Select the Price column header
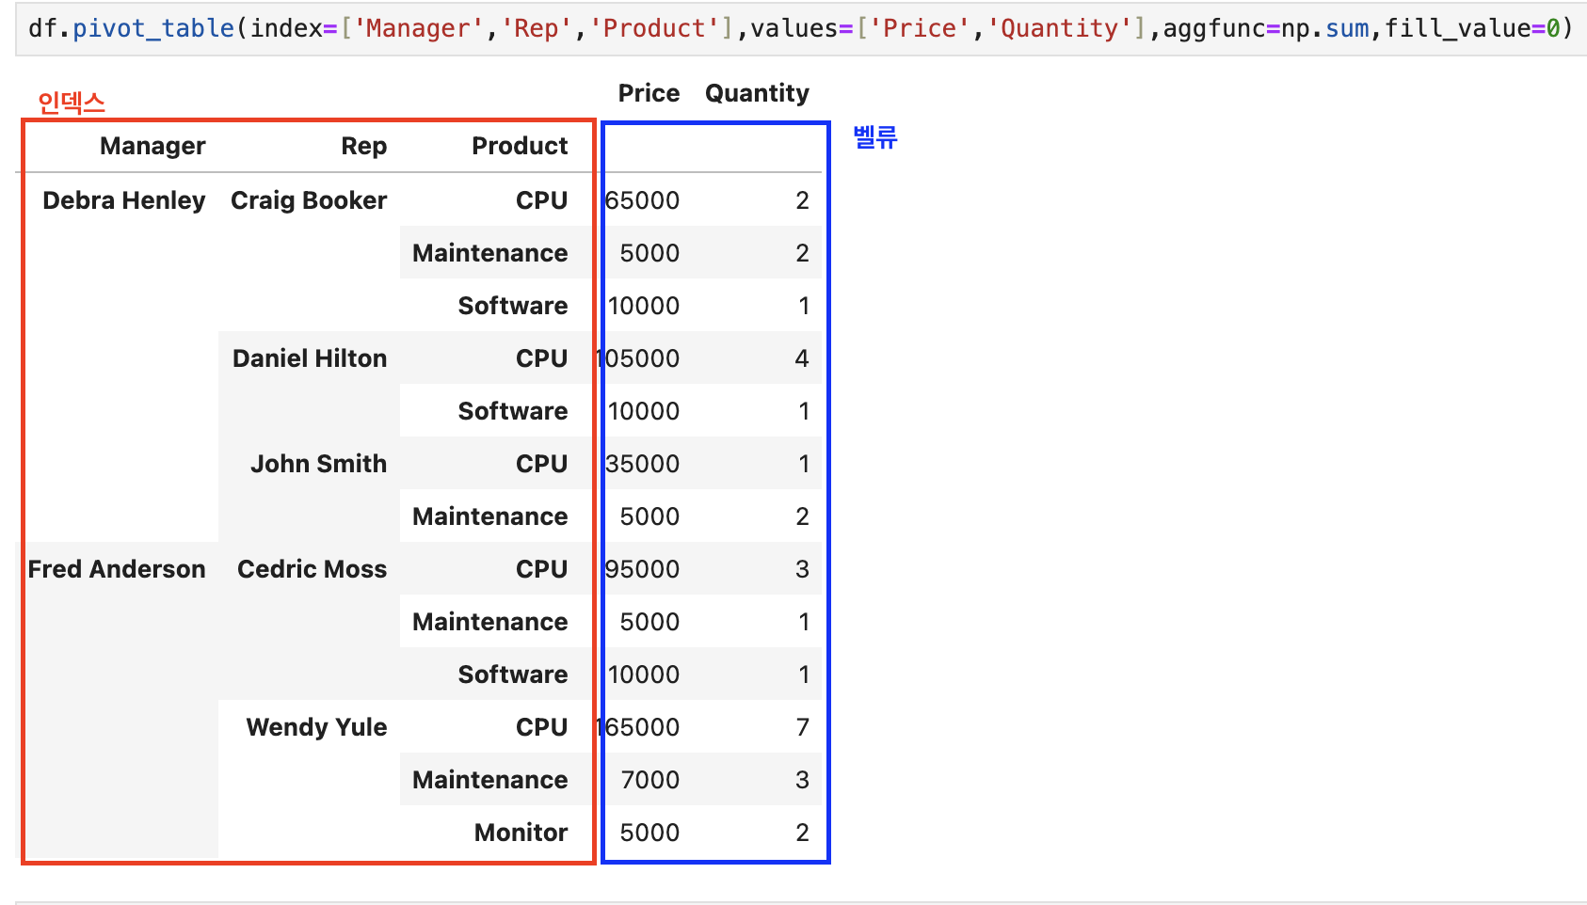1587x905 pixels. click(x=649, y=93)
